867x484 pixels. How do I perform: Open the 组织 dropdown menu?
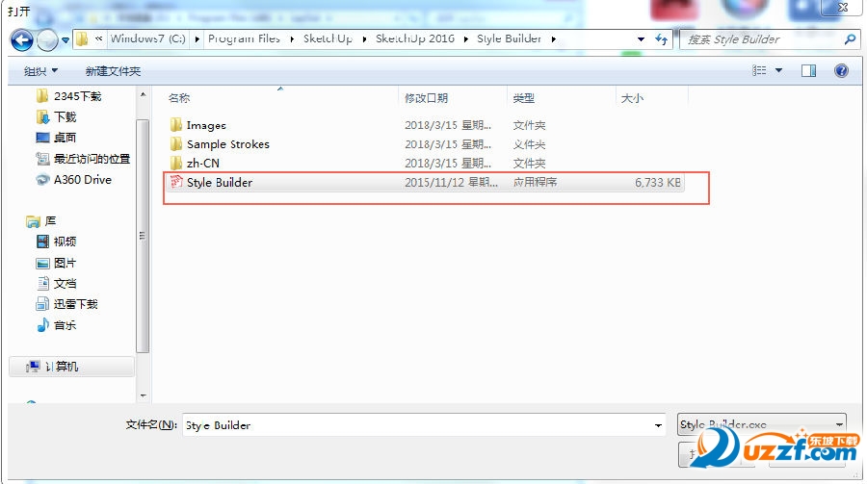[40, 71]
